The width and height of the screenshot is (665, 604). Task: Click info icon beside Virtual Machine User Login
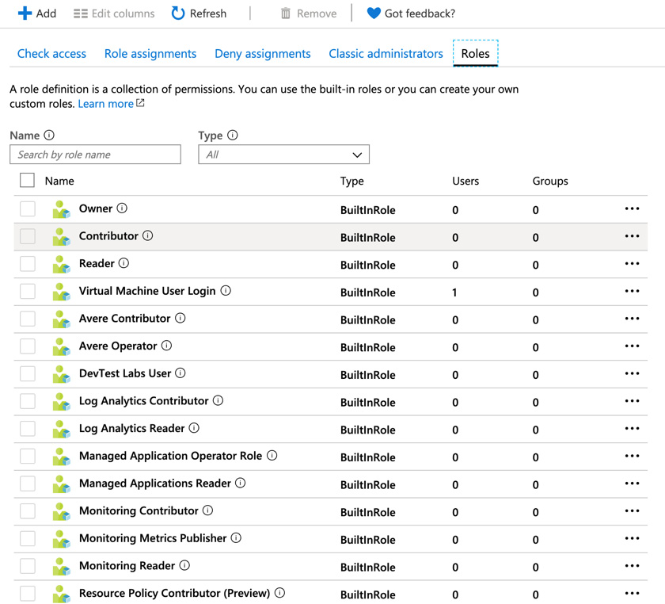[x=226, y=291]
